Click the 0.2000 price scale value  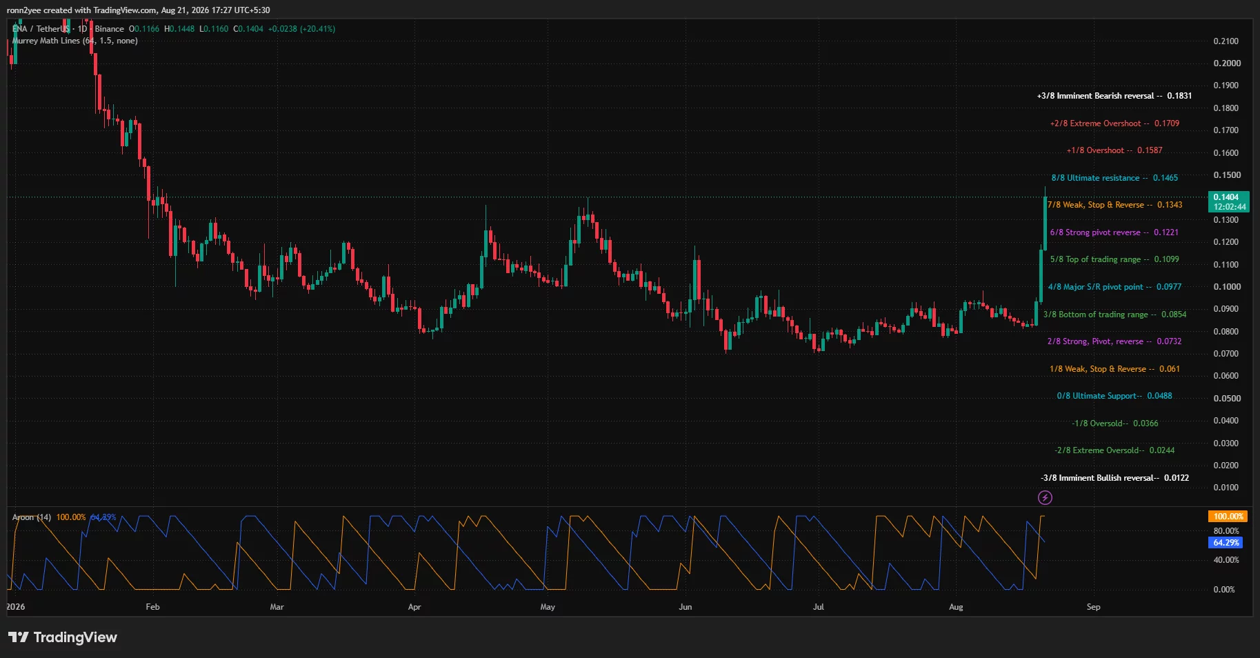1227,63
